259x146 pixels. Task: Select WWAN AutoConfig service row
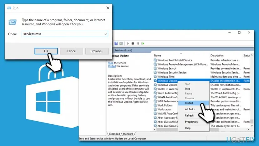(166, 113)
